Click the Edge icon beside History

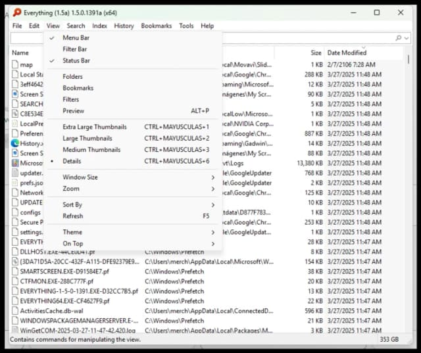point(15,143)
